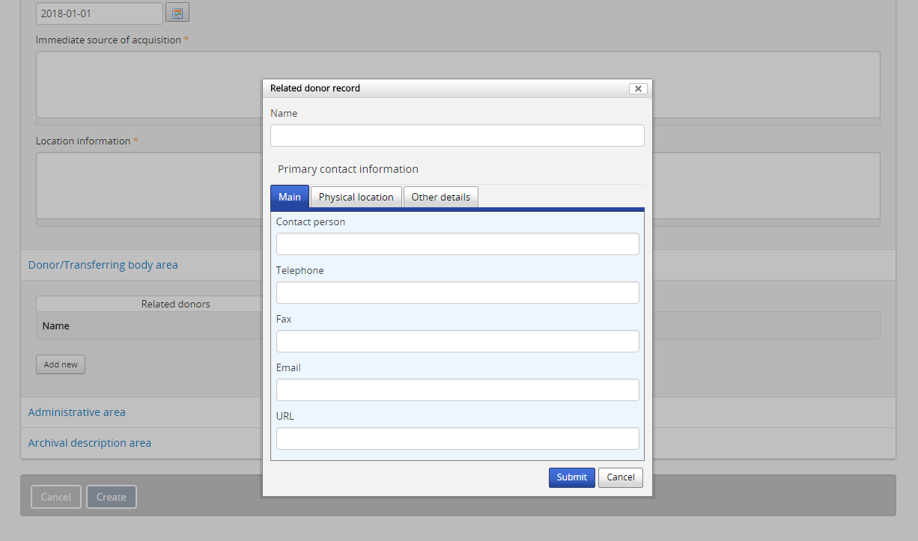918x541 pixels.
Task: Click the Location information text area
Action: 150,186
